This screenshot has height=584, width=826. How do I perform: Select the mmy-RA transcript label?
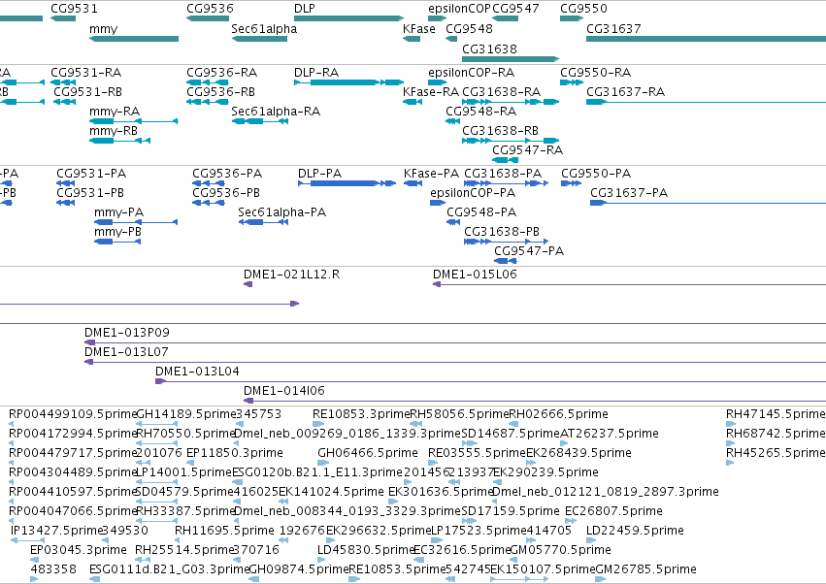(x=115, y=112)
